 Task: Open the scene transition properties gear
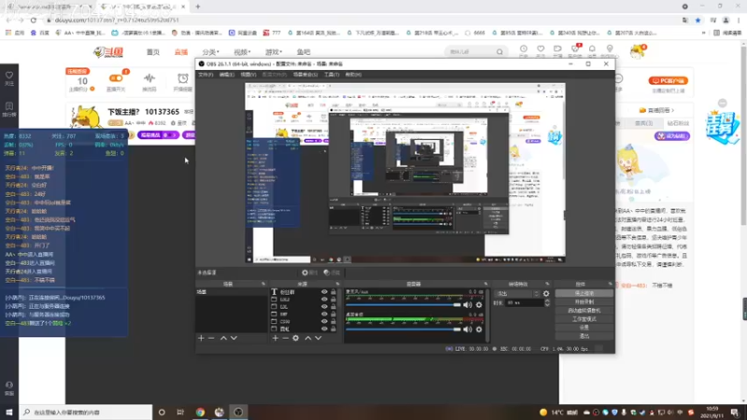(546, 294)
